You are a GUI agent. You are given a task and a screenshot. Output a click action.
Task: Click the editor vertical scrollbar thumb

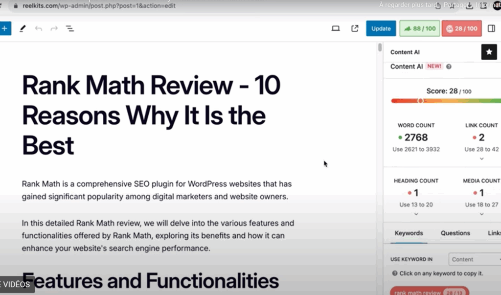(x=380, y=47)
